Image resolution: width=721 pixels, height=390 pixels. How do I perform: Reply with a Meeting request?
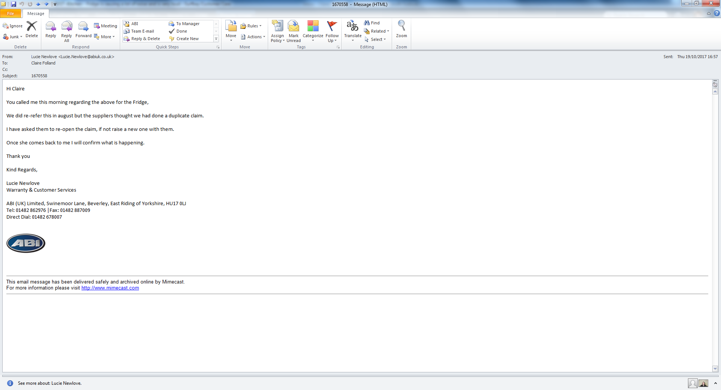pyautogui.click(x=106, y=26)
